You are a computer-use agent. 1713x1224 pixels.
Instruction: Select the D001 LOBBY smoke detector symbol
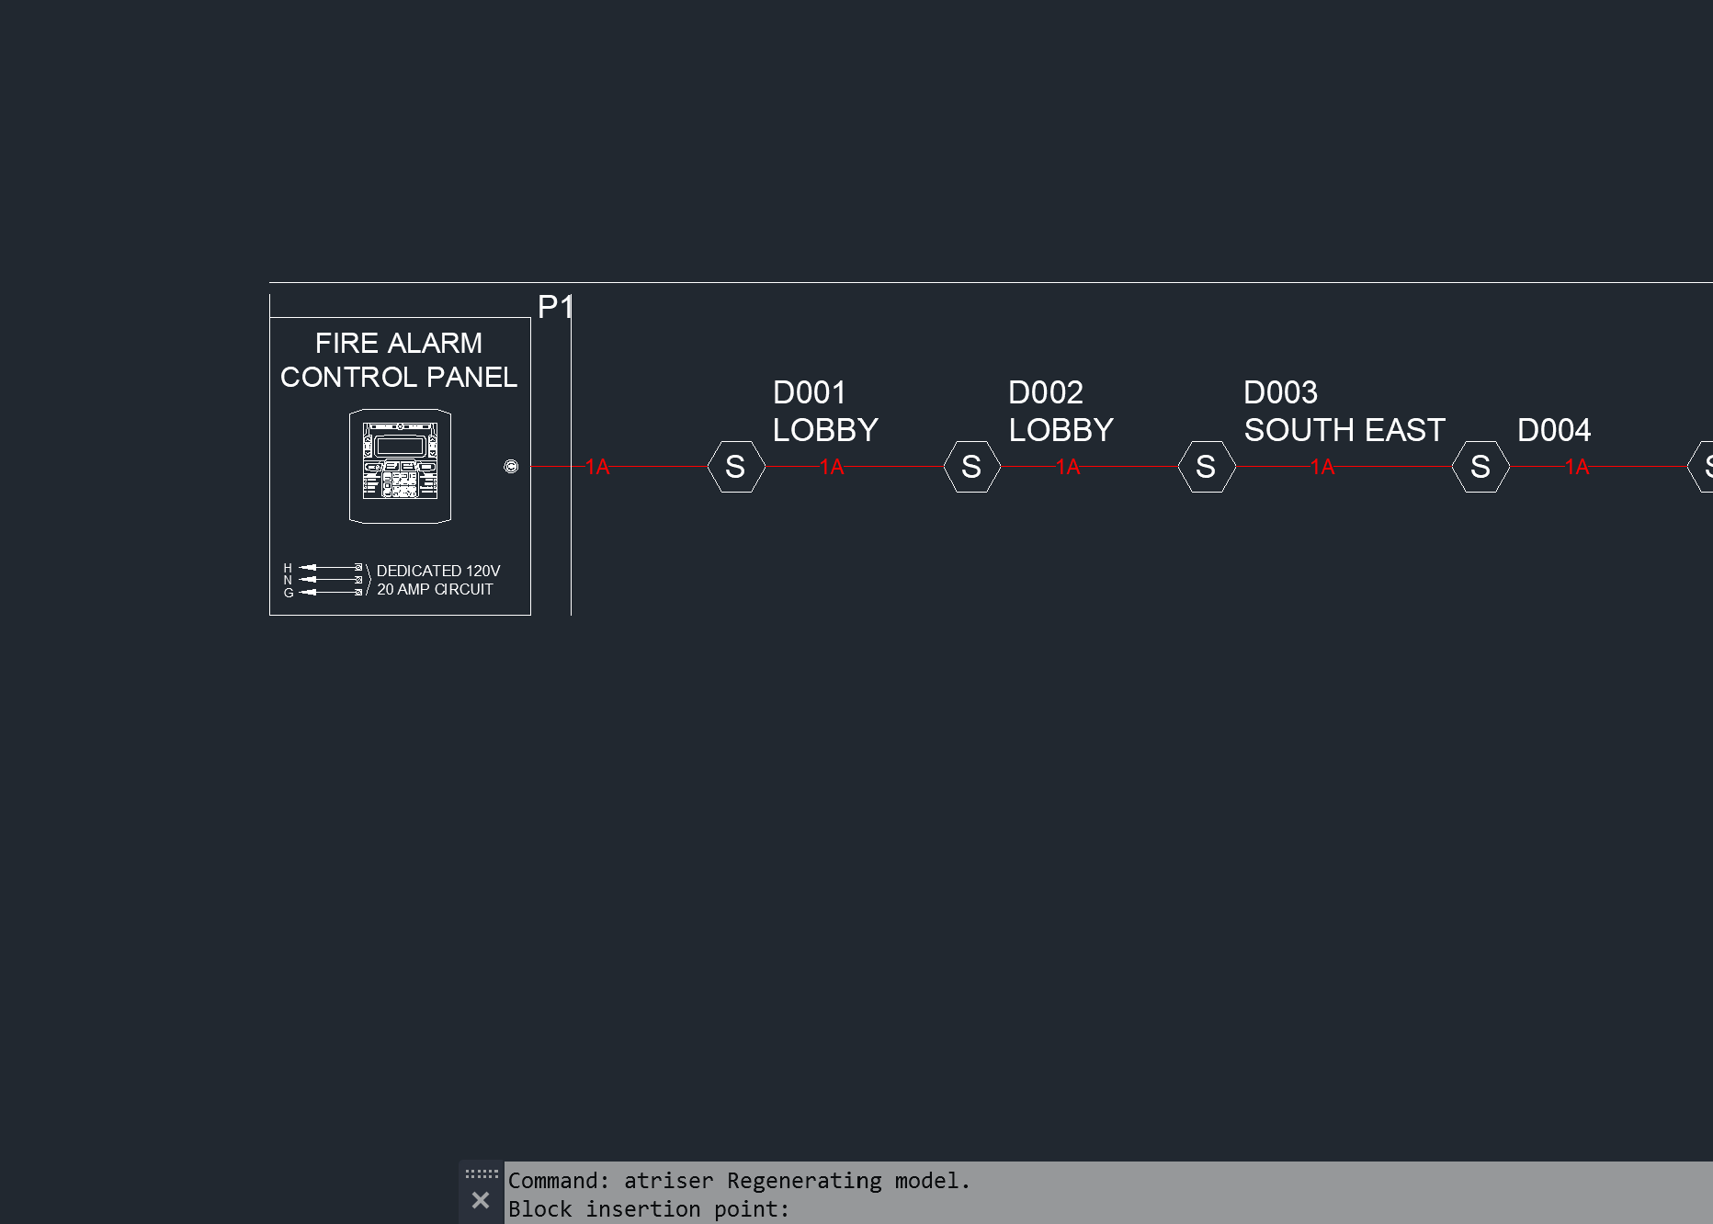pyautogui.click(x=736, y=467)
